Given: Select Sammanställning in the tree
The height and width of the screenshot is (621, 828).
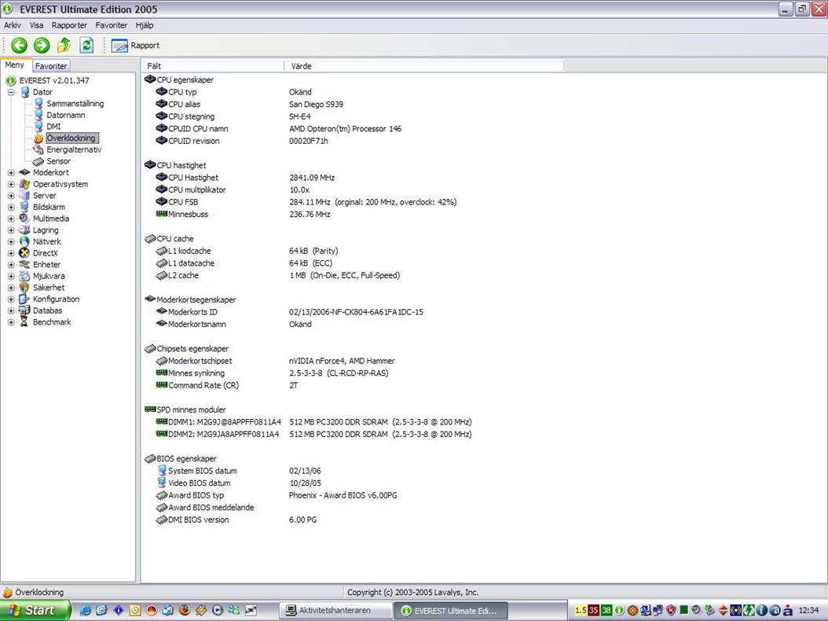Looking at the screenshot, I should [x=75, y=104].
